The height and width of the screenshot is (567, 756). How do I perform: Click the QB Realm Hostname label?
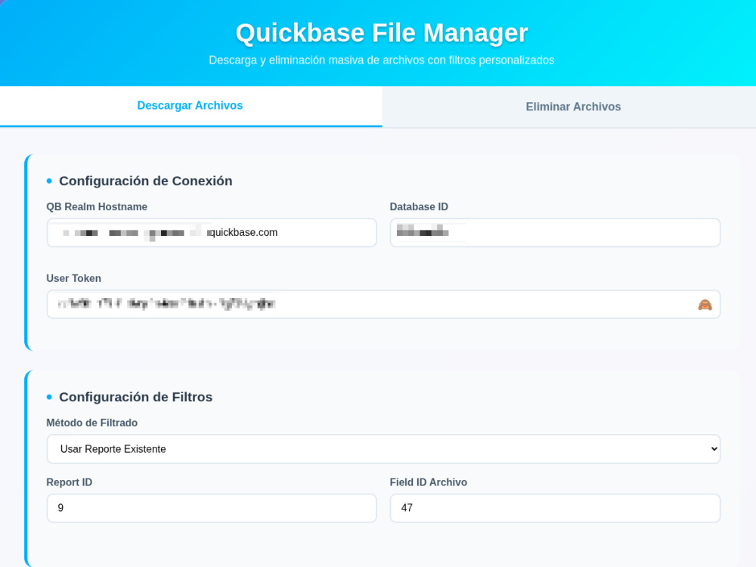coord(97,207)
